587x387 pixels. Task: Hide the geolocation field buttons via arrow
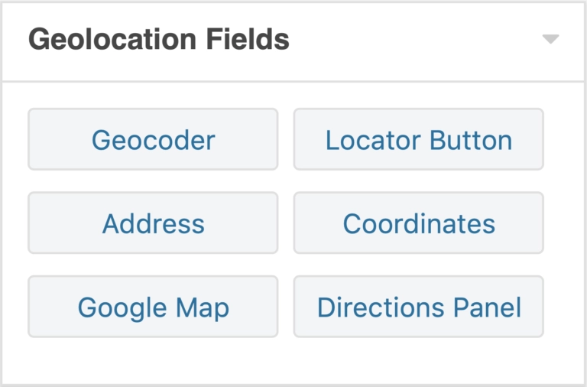tap(550, 40)
